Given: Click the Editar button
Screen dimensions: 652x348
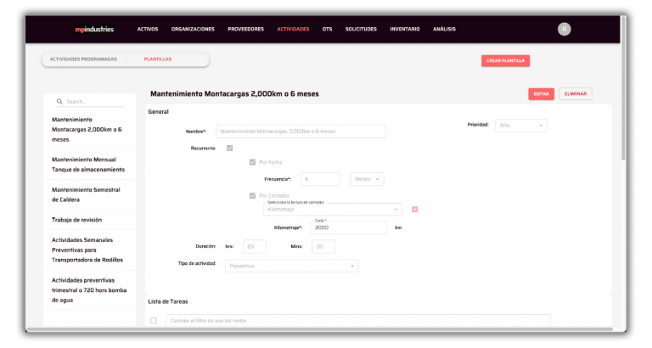Looking at the screenshot, I should pos(541,94).
